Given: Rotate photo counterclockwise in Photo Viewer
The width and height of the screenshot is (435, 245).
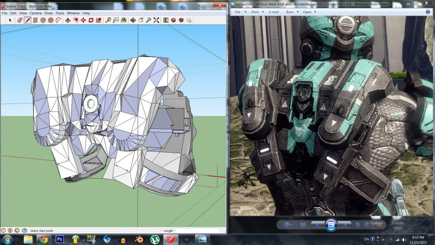Looking at the screenshot, I should (358, 225).
